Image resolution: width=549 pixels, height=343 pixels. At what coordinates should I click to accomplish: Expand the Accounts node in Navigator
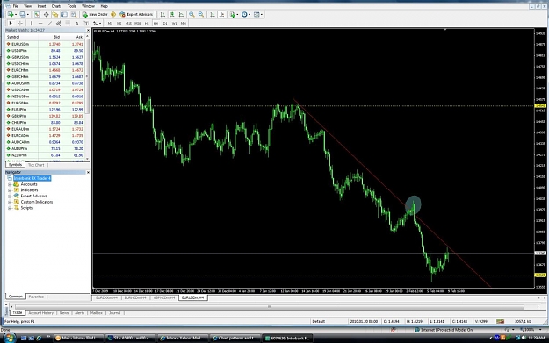(x=10, y=184)
